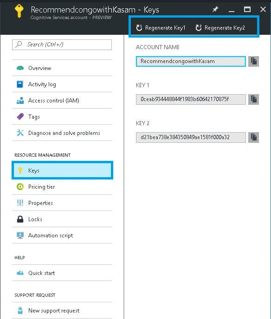This screenshot has width=271, height=319.
Task: Create a New support request
Action: (x=62, y=311)
